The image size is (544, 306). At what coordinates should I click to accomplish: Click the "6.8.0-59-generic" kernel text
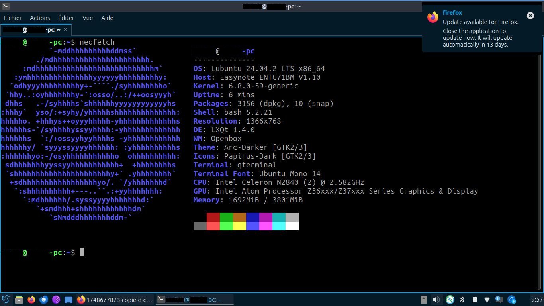[263, 86]
